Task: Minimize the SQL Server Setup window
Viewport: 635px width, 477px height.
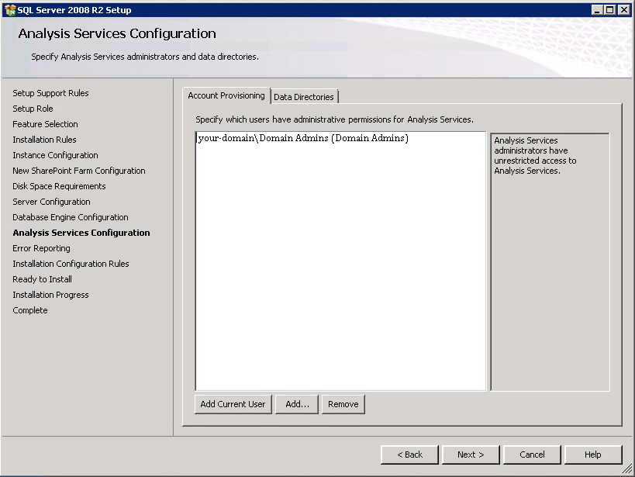Action: pyautogui.click(x=596, y=10)
